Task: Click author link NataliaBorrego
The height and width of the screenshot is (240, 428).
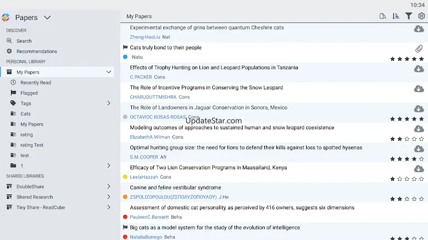Action: tap(146, 237)
